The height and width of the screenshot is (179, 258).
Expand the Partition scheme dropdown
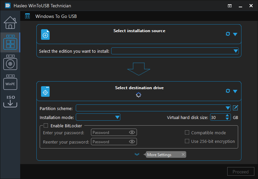228,108
